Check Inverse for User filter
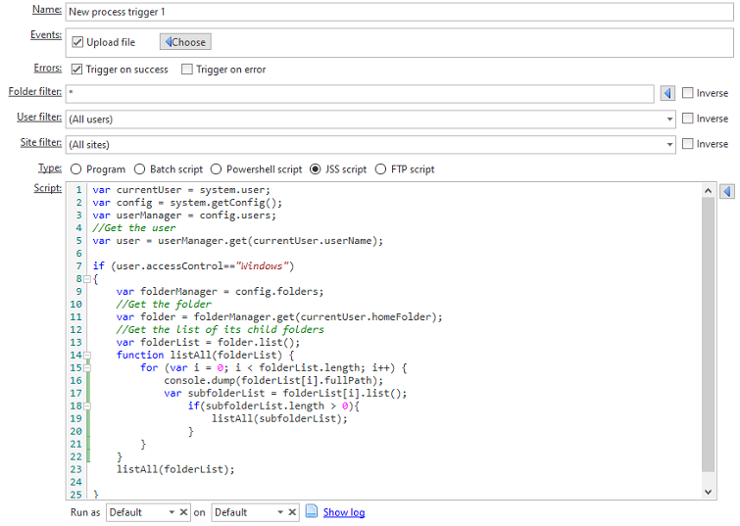Viewport: 740px width, 526px height. 688,119
